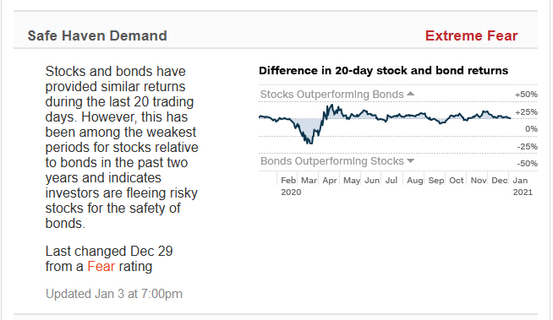Select the Safe Haven Demand heading

[x=97, y=35]
